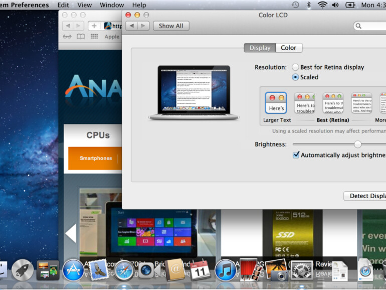Open the View menu
The width and height of the screenshot is (386, 290).
point(84,5)
